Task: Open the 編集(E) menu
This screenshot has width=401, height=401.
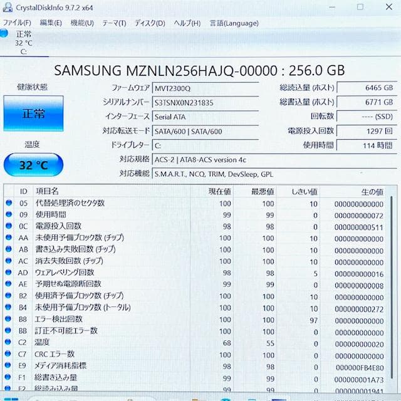Action: click(51, 23)
